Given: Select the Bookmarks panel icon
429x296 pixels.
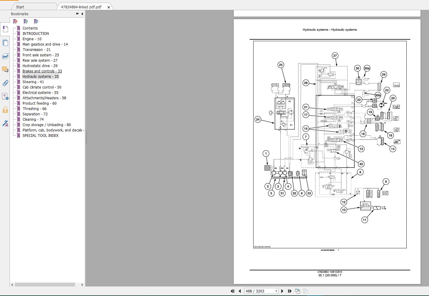Looking at the screenshot, I should coord(5,29).
